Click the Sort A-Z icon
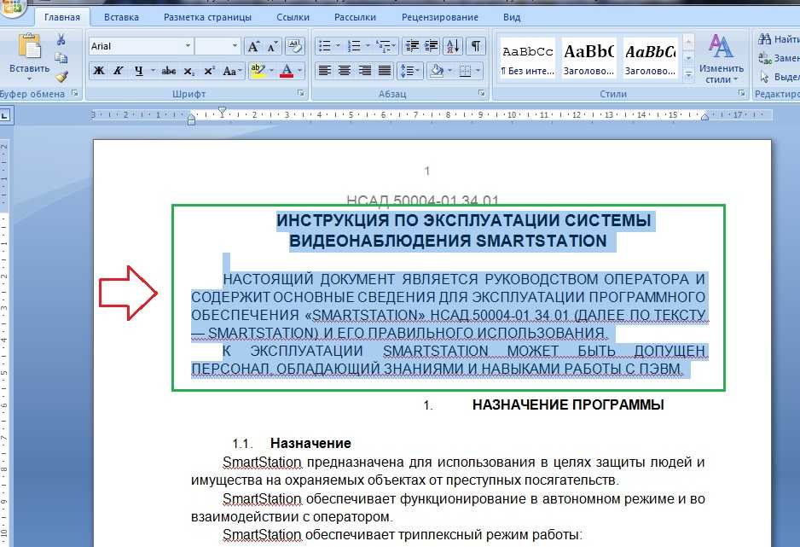This screenshot has width=800, height=547. pyautogui.click(x=453, y=46)
